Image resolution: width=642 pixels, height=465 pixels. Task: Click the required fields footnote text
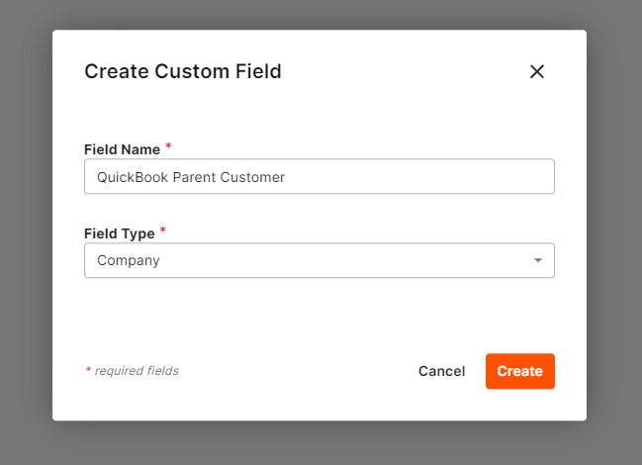pyautogui.click(x=136, y=371)
